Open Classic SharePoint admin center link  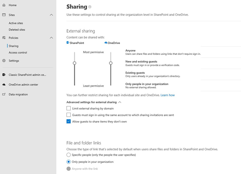point(27,75)
